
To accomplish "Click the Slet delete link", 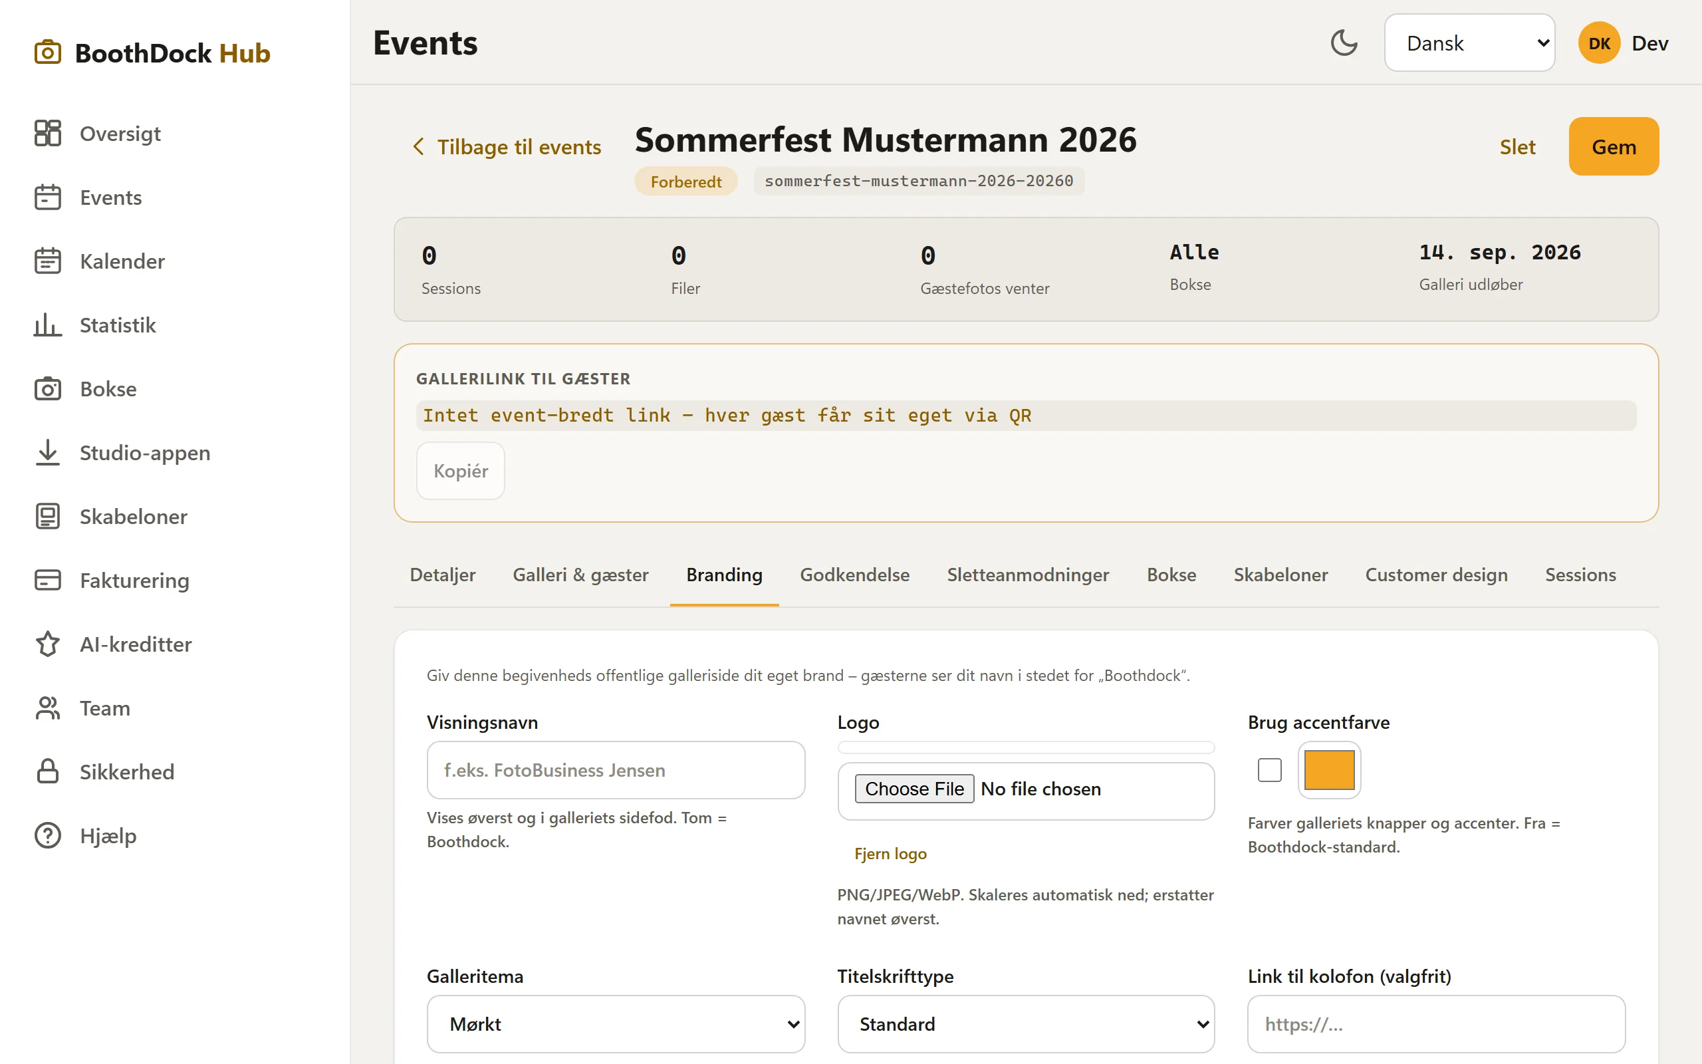I will (1517, 146).
